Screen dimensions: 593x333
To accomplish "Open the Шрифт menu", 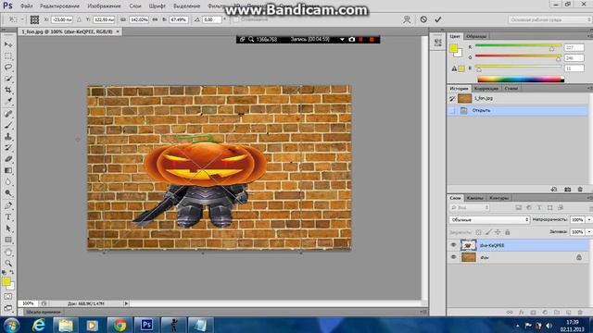I will (x=157, y=6).
